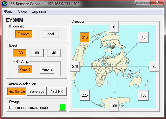Click the green connection status indicator
The height and width of the screenshot is (119, 166).
63,107
